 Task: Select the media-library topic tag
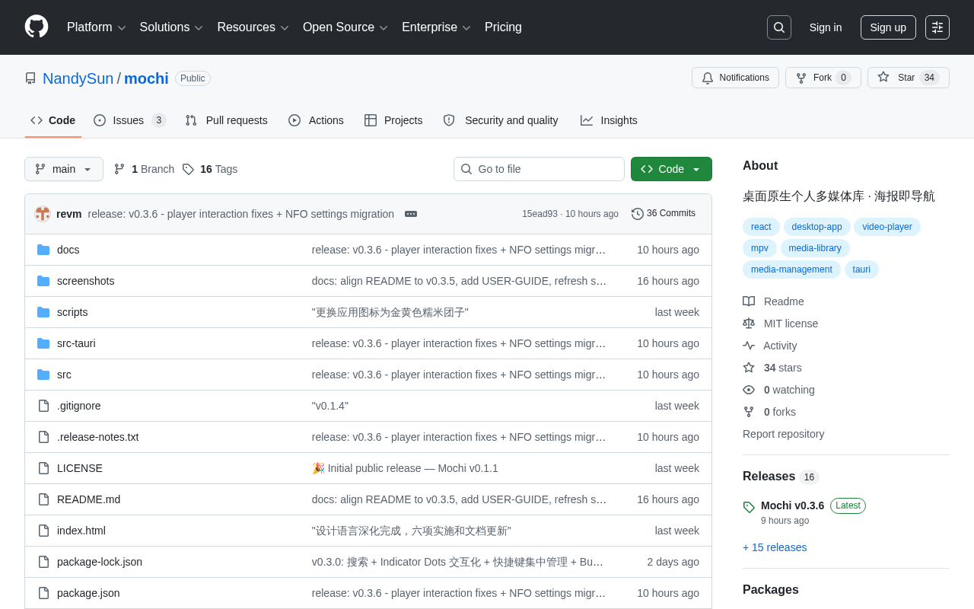(x=815, y=248)
